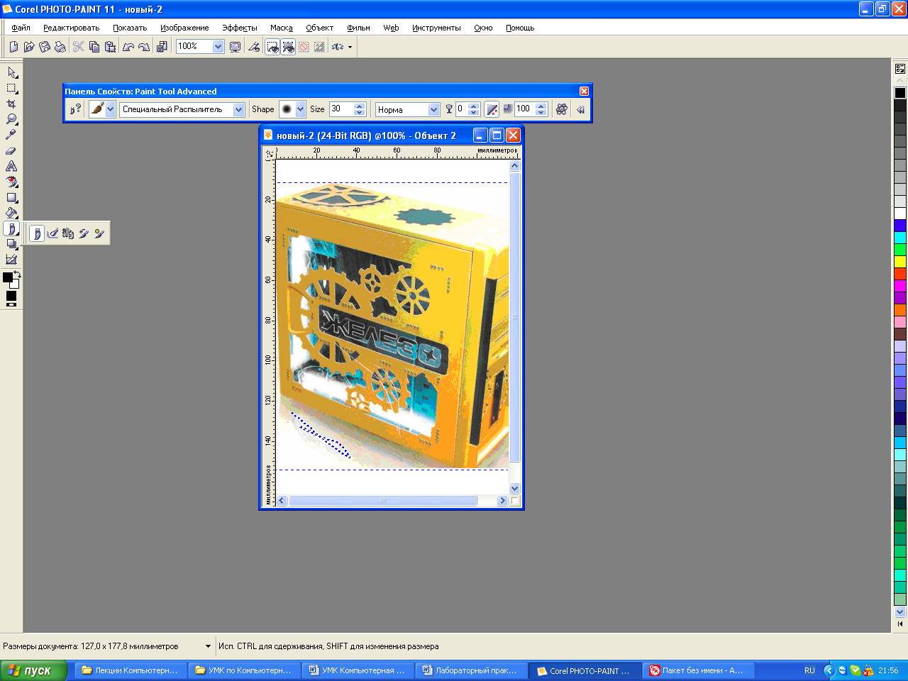Paste from clipboard using the toolbar icon

(110, 47)
